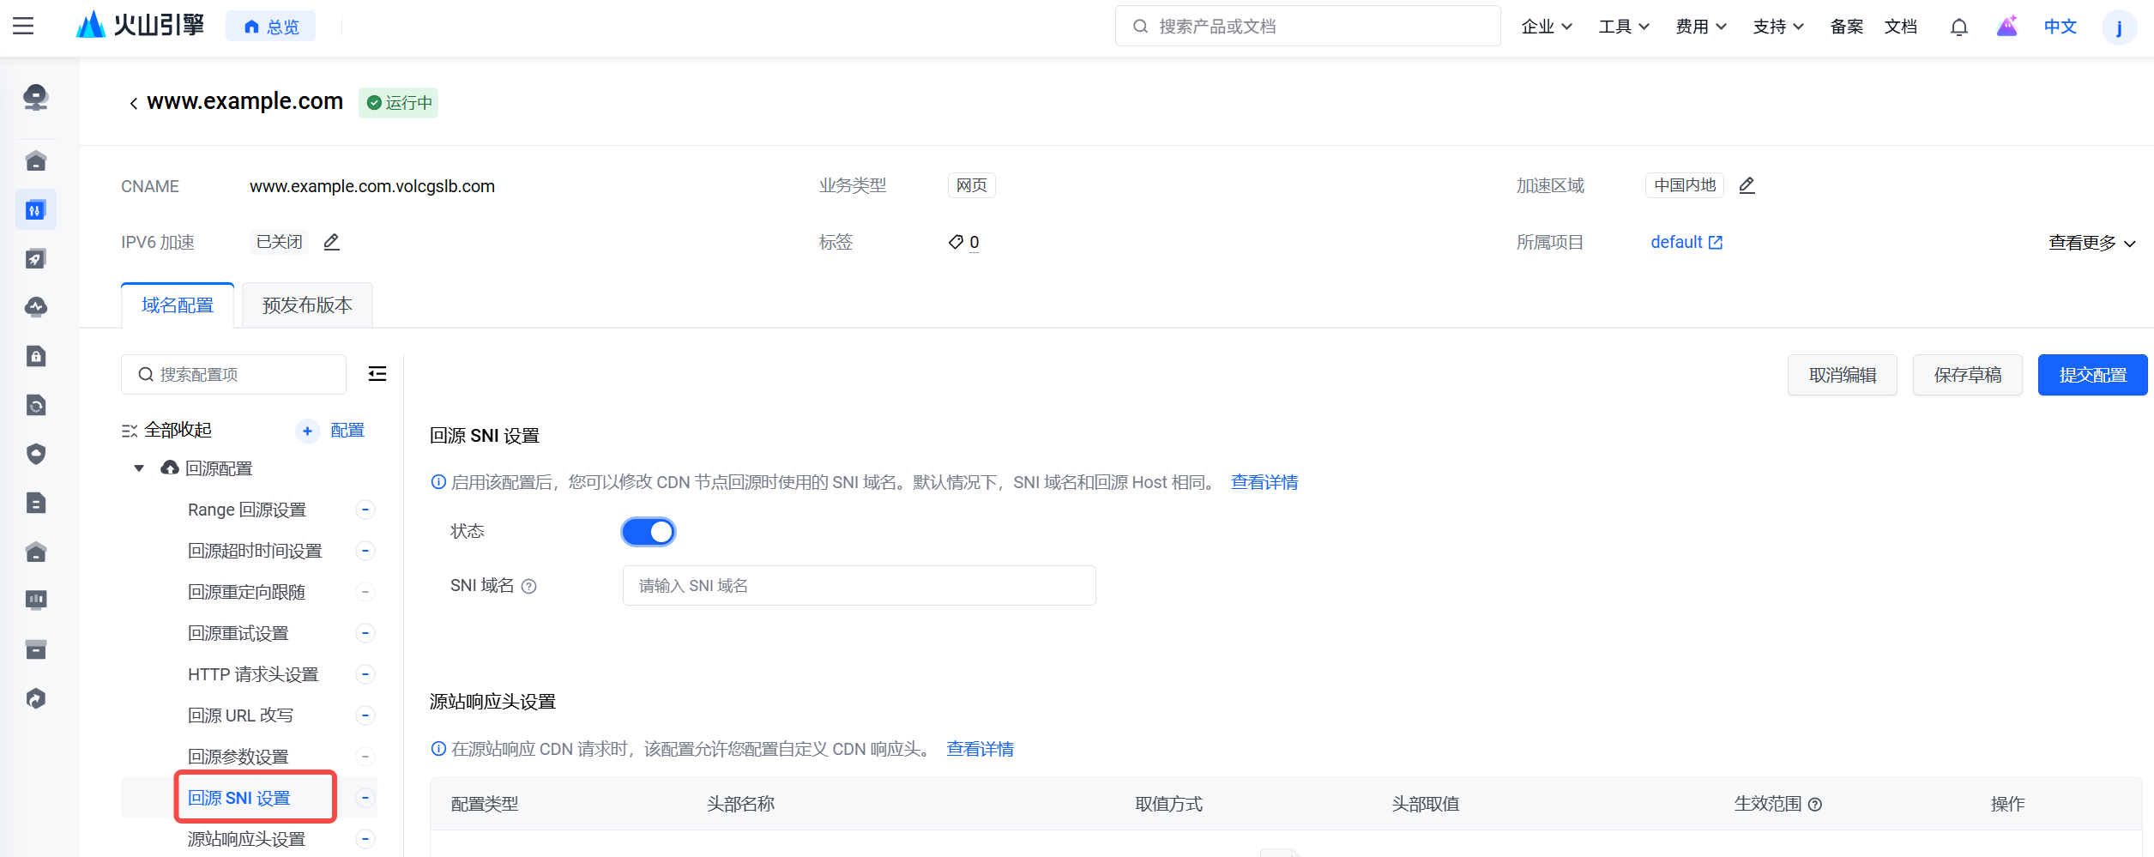Image resolution: width=2154 pixels, height=857 pixels.
Task: Click the notification bell icon
Action: [1958, 27]
